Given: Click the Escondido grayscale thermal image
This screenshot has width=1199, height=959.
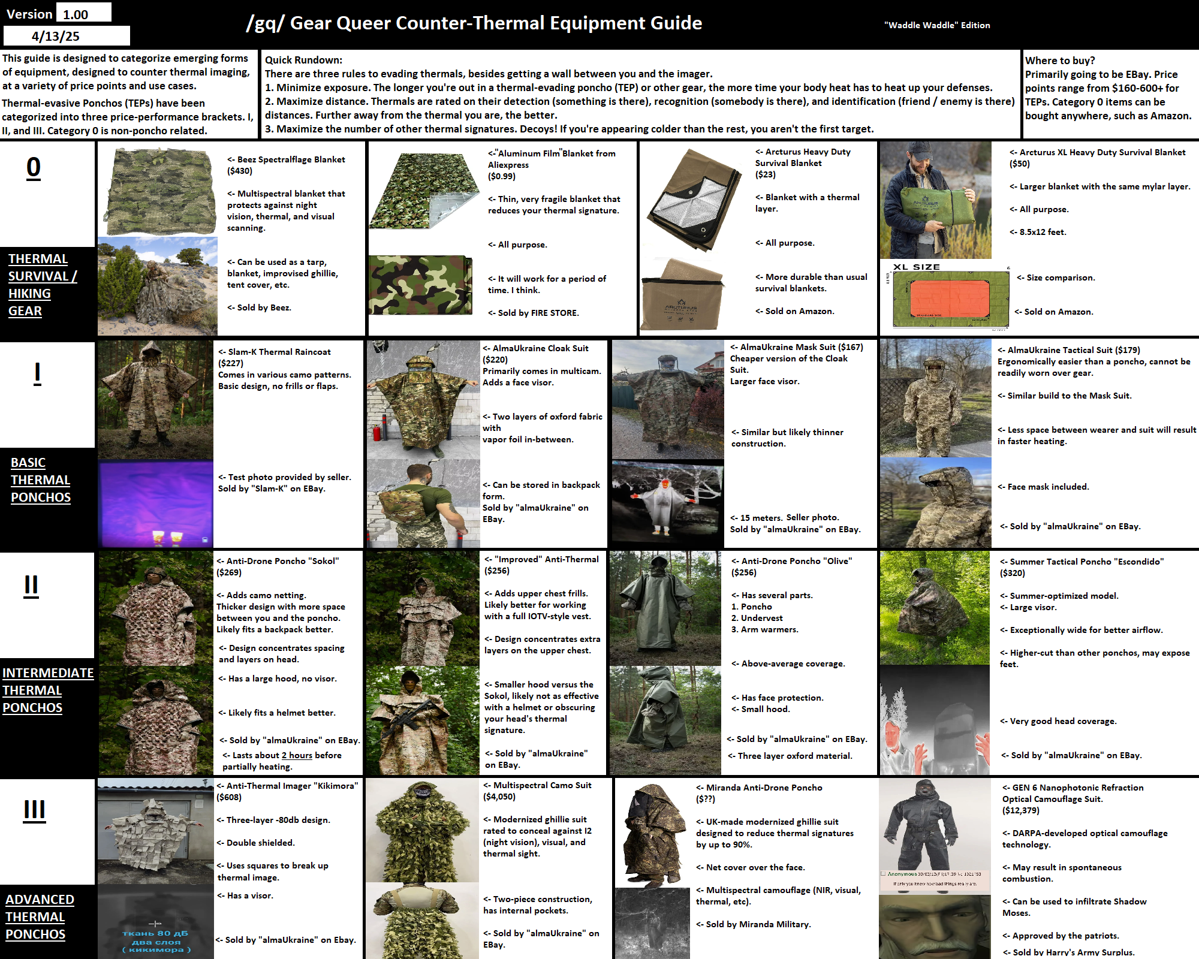Looking at the screenshot, I should 935,720.
